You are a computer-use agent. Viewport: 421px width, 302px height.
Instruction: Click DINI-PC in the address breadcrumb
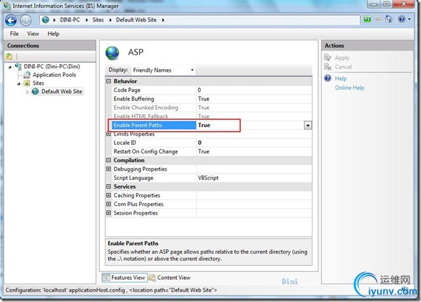coord(70,20)
